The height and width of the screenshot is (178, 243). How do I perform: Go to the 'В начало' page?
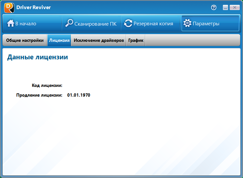click(x=32, y=23)
